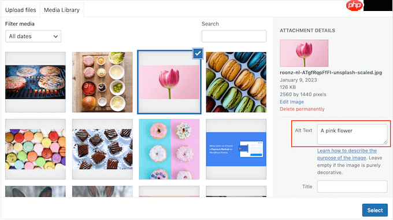This screenshot has width=393, height=220.
Task: Click Delete permanently link
Action: click(x=302, y=109)
